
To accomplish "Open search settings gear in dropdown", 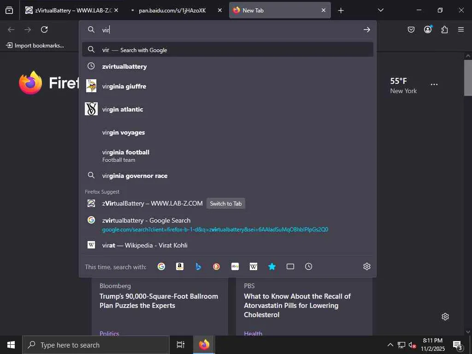I will pyautogui.click(x=366, y=266).
